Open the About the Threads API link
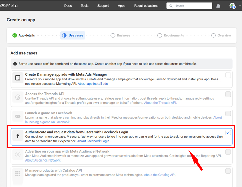 (160, 103)
